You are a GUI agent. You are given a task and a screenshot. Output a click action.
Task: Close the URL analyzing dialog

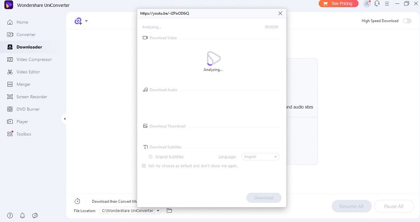(x=280, y=13)
